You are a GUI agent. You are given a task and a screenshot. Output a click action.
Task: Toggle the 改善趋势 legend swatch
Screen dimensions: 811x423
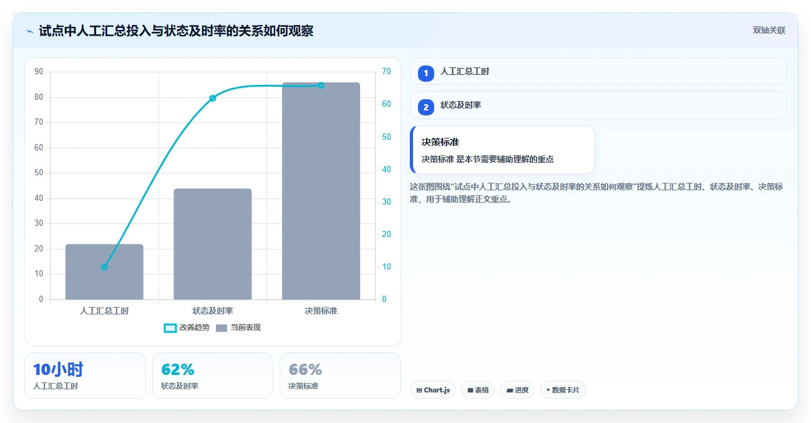170,328
